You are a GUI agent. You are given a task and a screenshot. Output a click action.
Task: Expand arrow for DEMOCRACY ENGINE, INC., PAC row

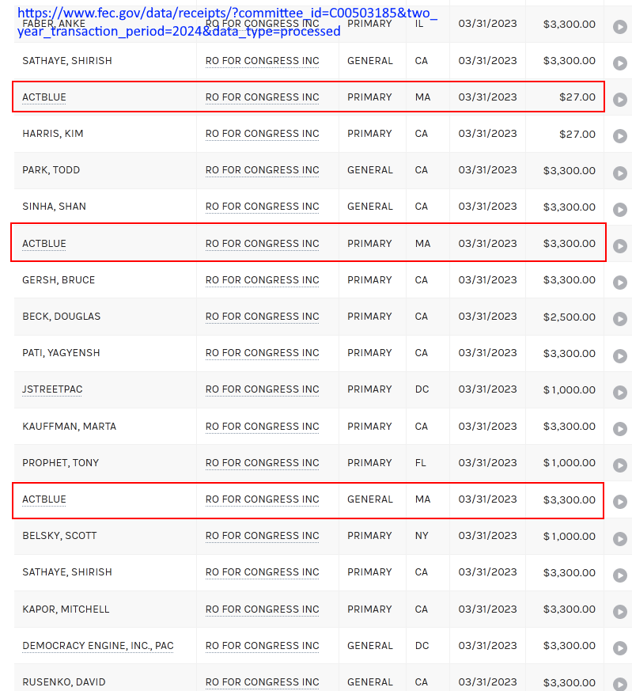[x=619, y=648]
